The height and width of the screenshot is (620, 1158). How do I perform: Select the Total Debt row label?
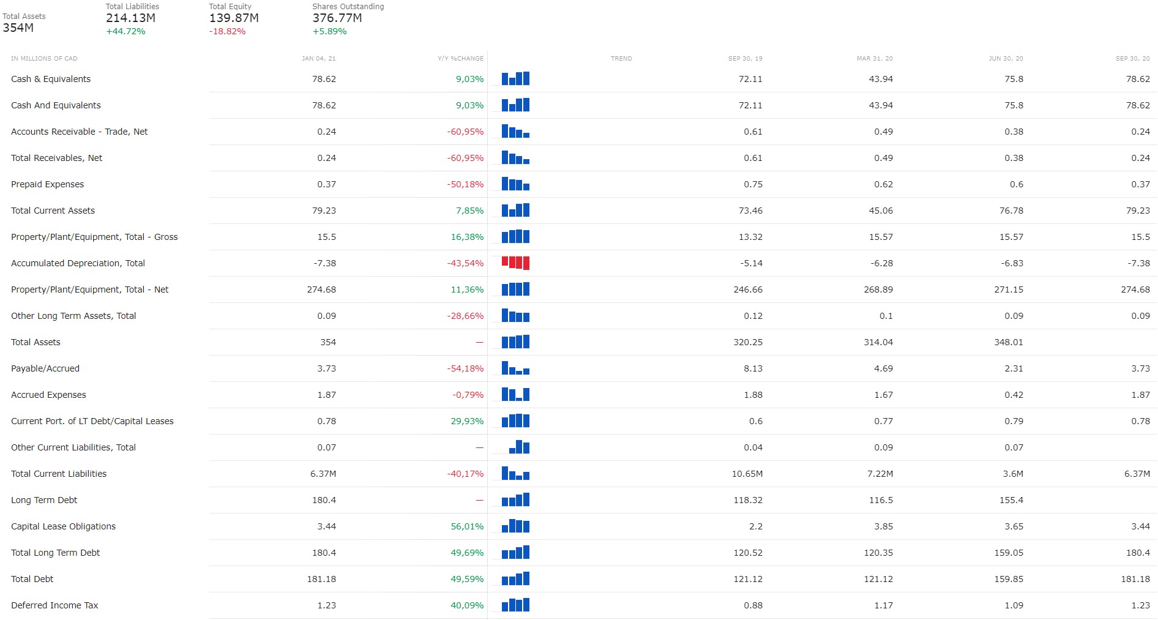(x=32, y=579)
